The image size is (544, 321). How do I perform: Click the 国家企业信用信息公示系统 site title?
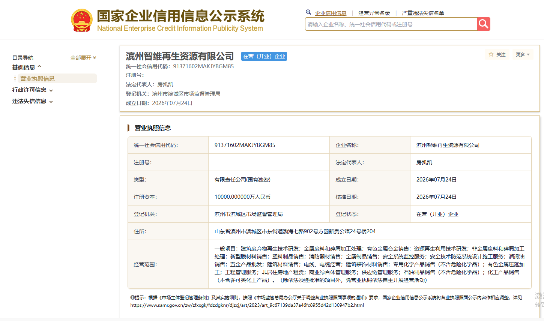180,16
